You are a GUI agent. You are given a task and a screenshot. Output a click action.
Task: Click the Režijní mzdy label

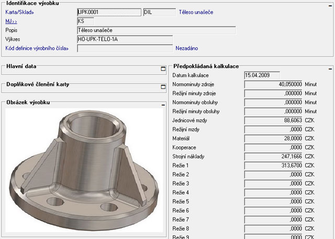point(186,129)
